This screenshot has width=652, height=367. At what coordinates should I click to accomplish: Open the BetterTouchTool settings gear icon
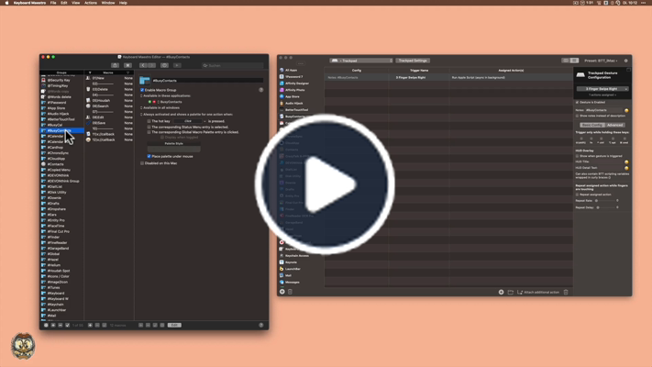coord(625,61)
